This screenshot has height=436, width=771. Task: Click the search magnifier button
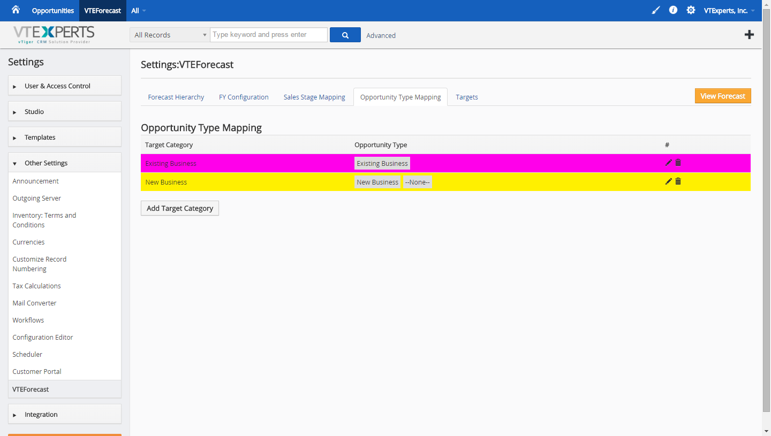point(345,35)
